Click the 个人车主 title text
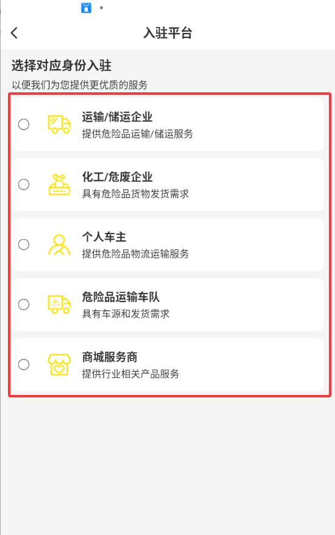The height and width of the screenshot is (535, 335). pos(104,237)
